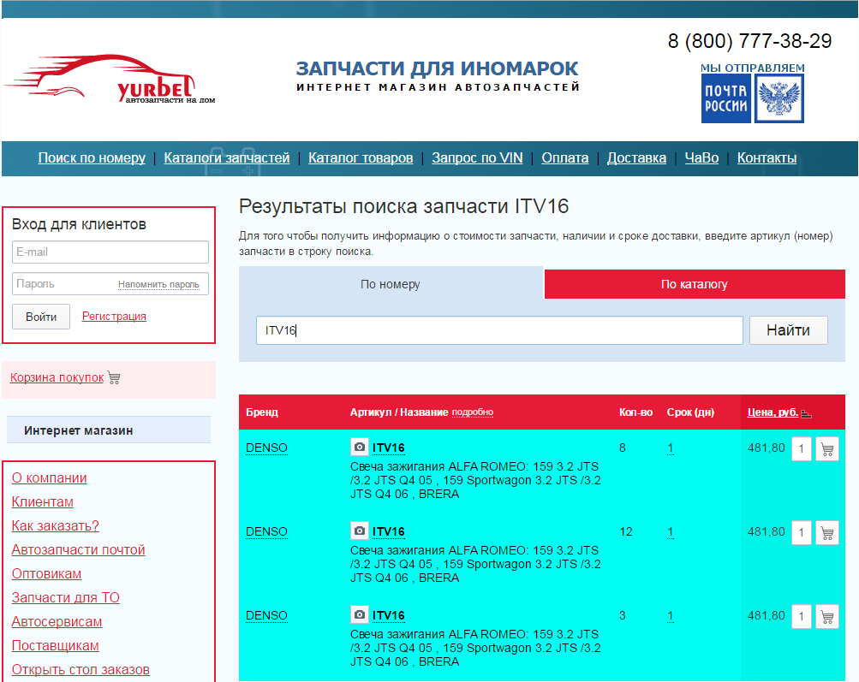Focus the E-mail input field
The image size is (859, 682).
click(x=110, y=252)
